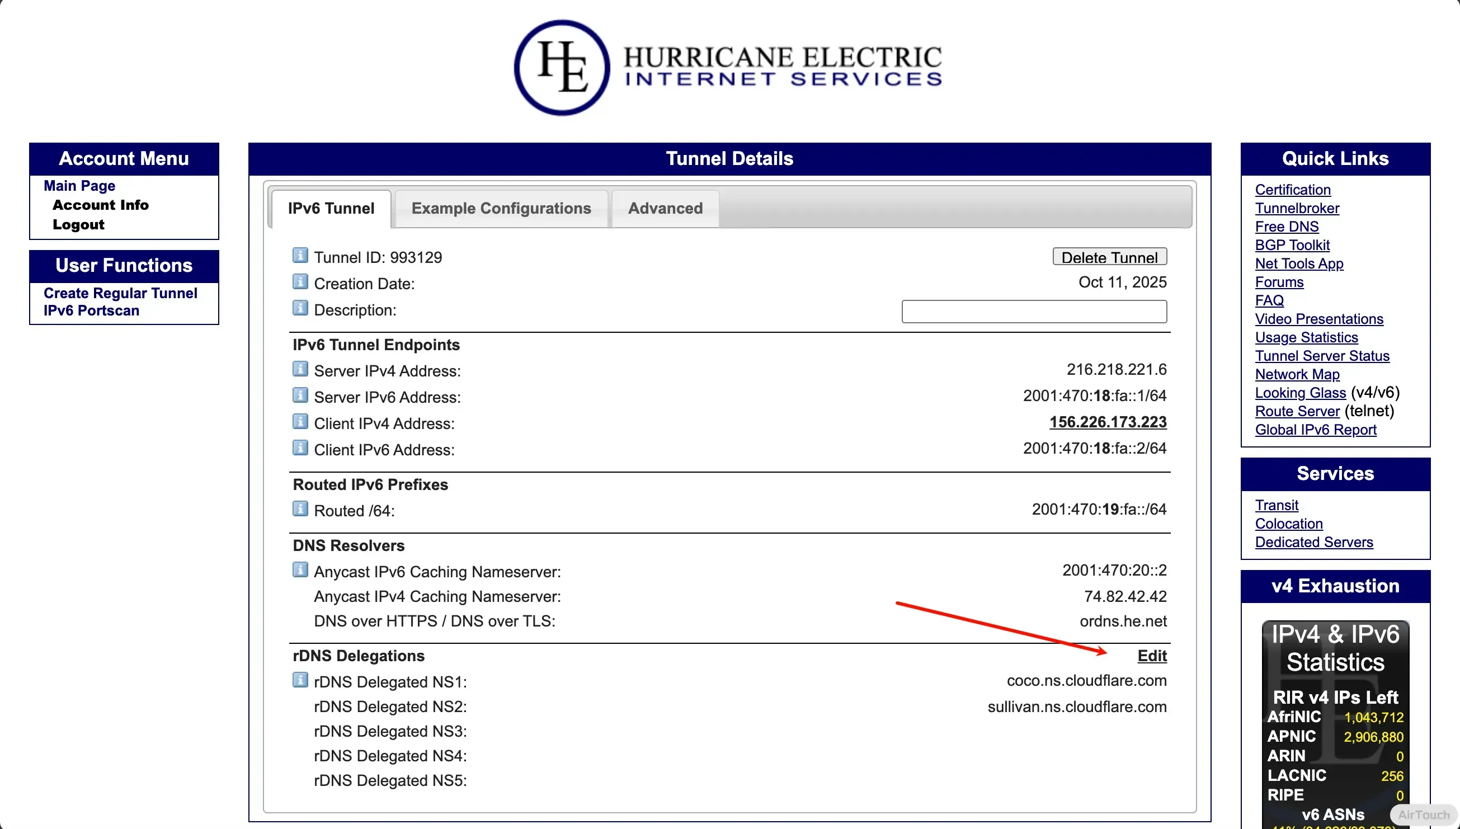Click info icon beside Description field
The width and height of the screenshot is (1460, 829).
click(x=300, y=308)
